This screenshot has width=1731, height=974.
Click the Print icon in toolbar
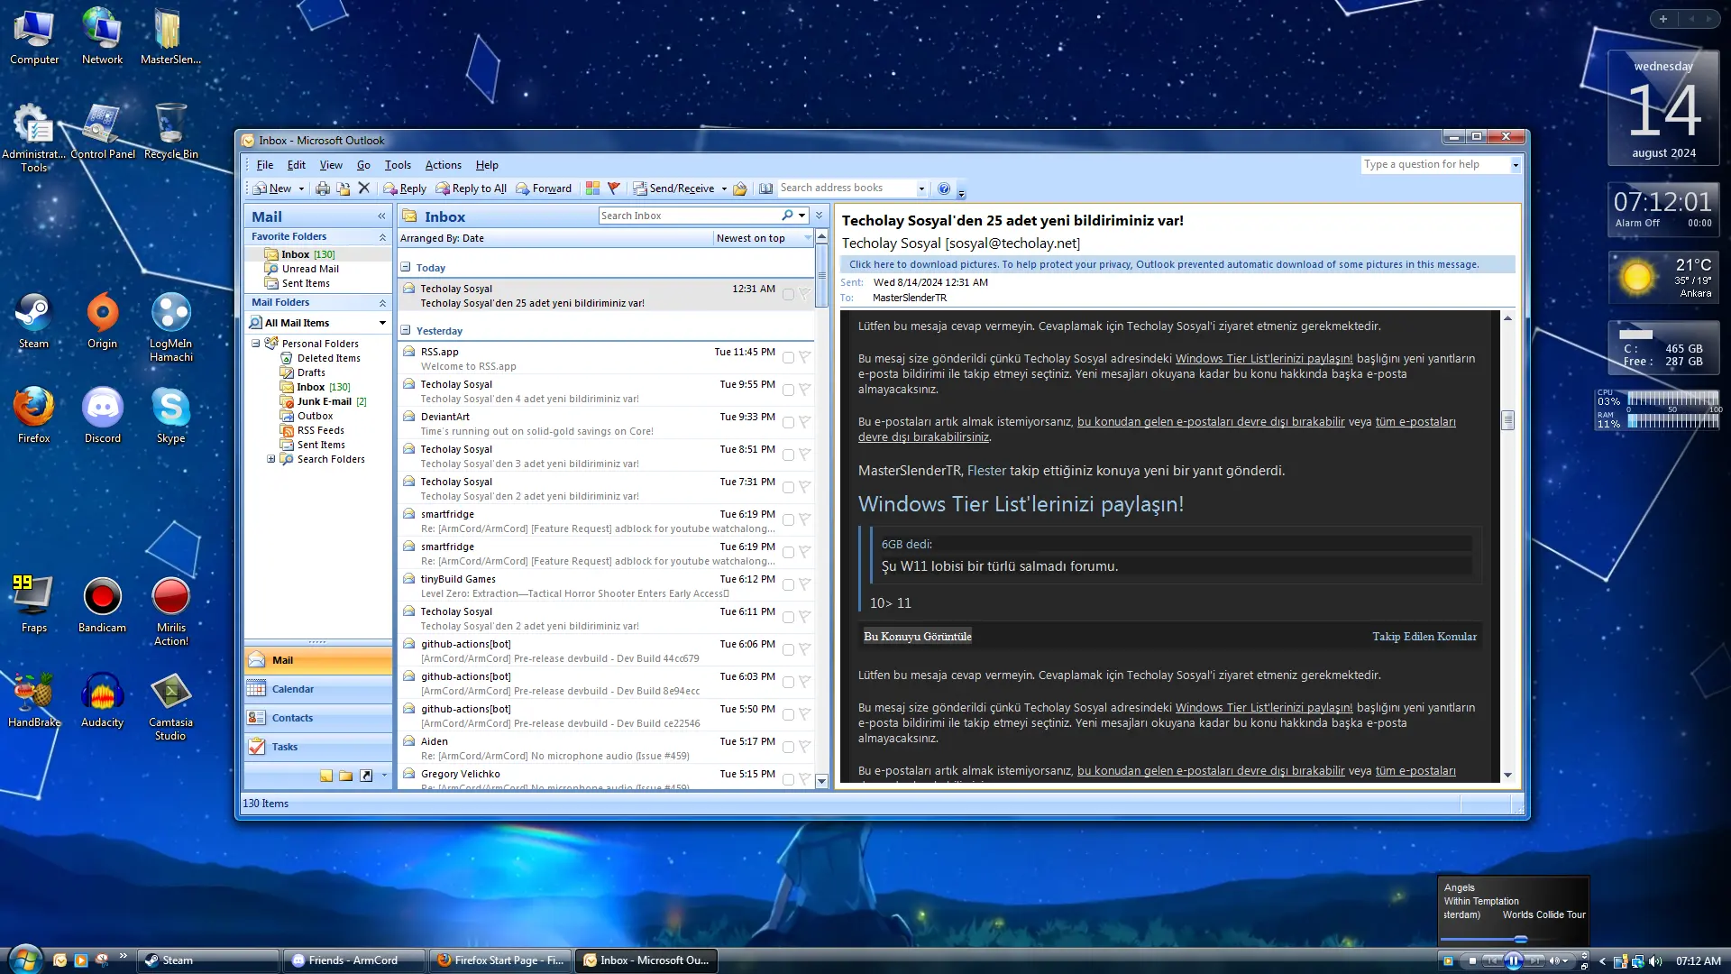pyautogui.click(x=322, y=188)
